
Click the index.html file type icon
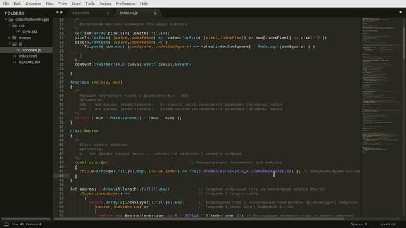tap(14, 56)
